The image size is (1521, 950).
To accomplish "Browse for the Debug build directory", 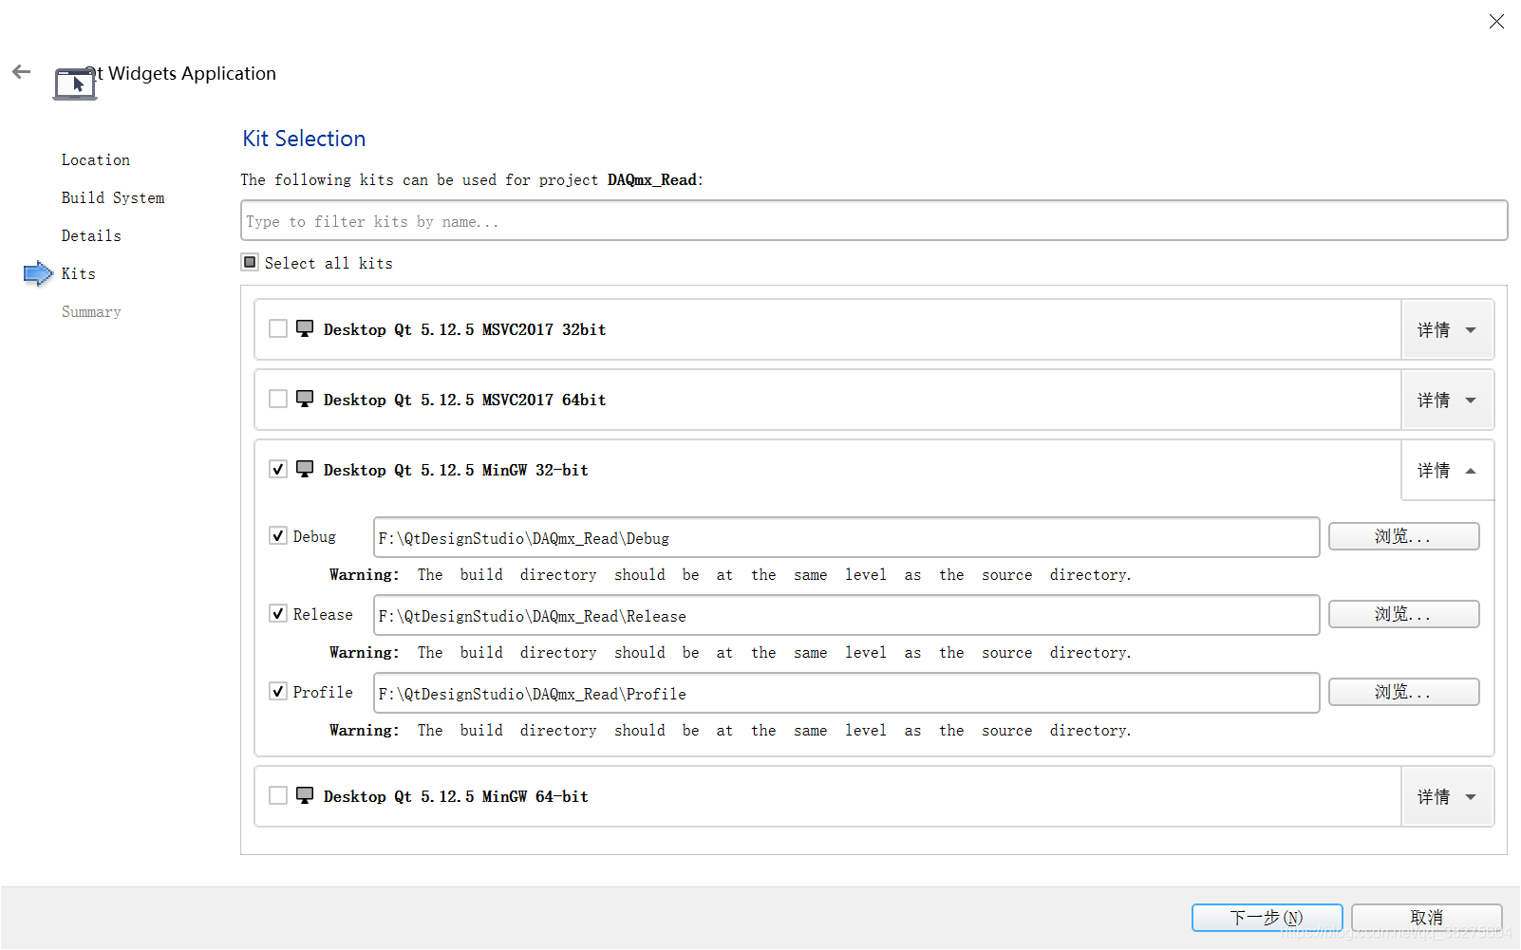I will click(1403, 536).
